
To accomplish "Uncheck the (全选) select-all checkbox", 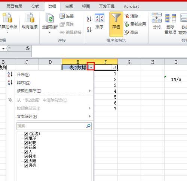I will click(x=26, y=134).
